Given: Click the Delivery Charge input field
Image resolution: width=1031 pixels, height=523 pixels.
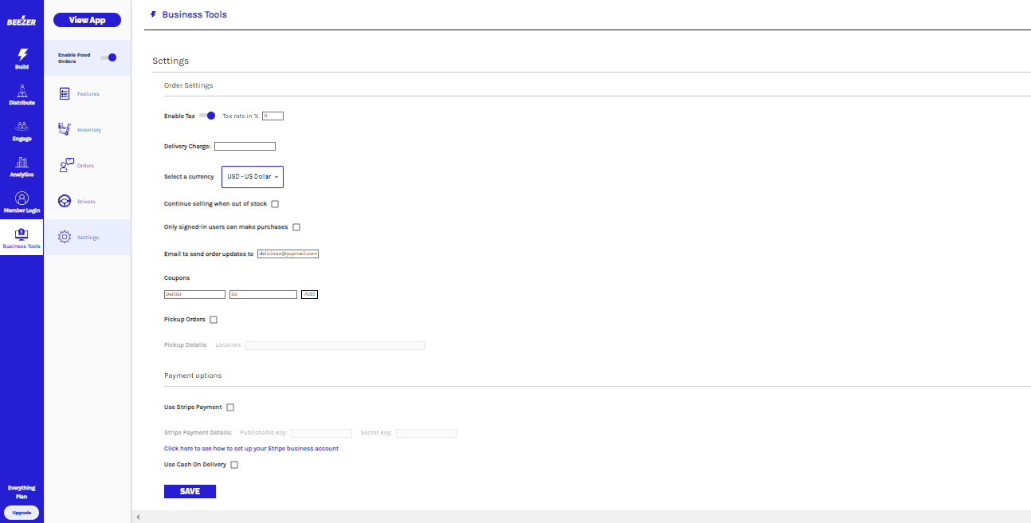Looking at the screenshot, I should tap(245, 147).
